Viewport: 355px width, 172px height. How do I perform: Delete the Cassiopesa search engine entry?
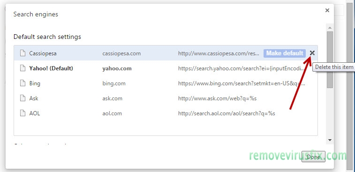tap(312, 53)
